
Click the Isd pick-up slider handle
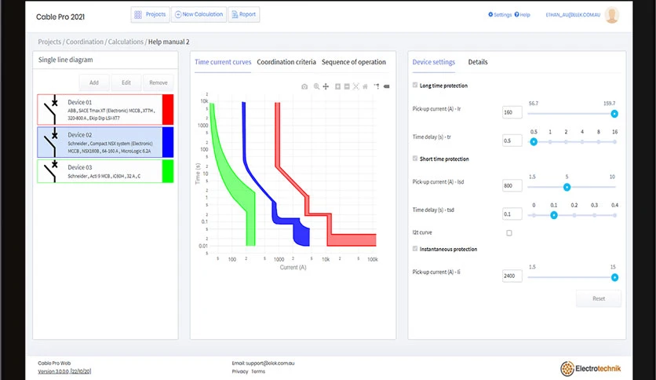pos(567,187)
